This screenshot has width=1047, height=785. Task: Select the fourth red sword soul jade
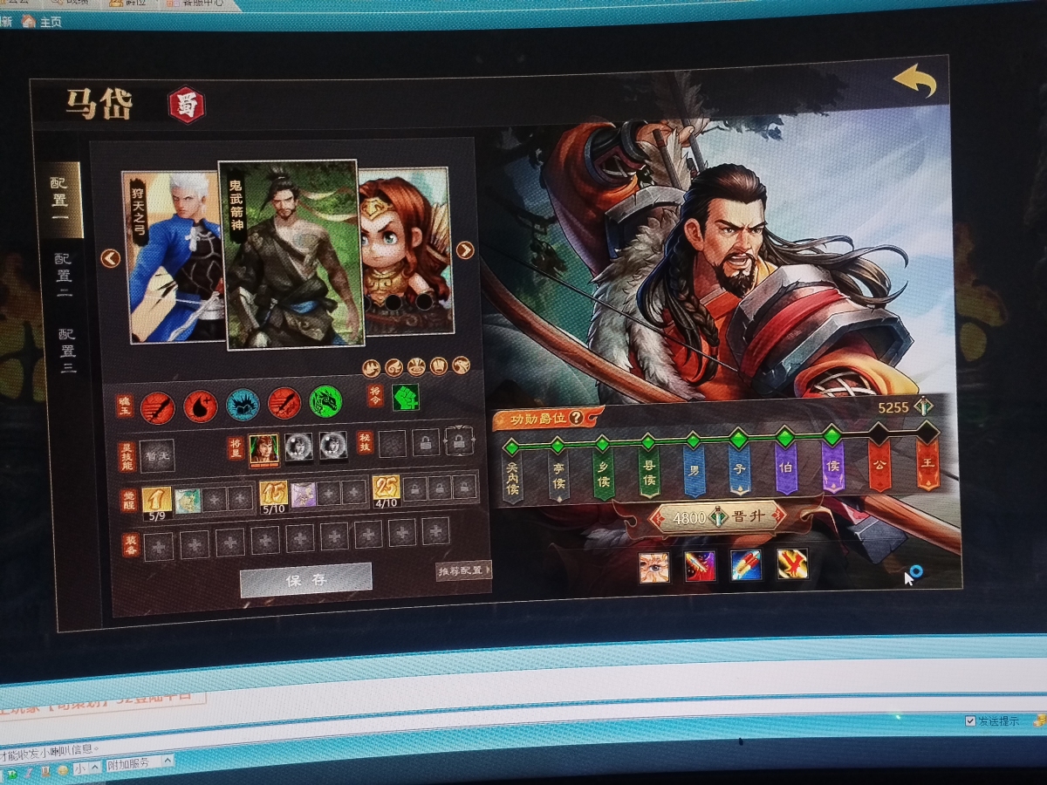pyautogui.click(x=284, y=403)
